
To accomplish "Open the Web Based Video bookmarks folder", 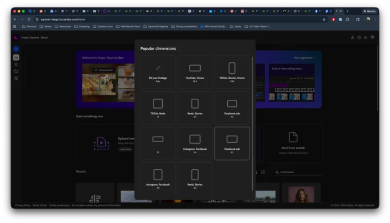I will pyautogui.click(x=128, y=27).
